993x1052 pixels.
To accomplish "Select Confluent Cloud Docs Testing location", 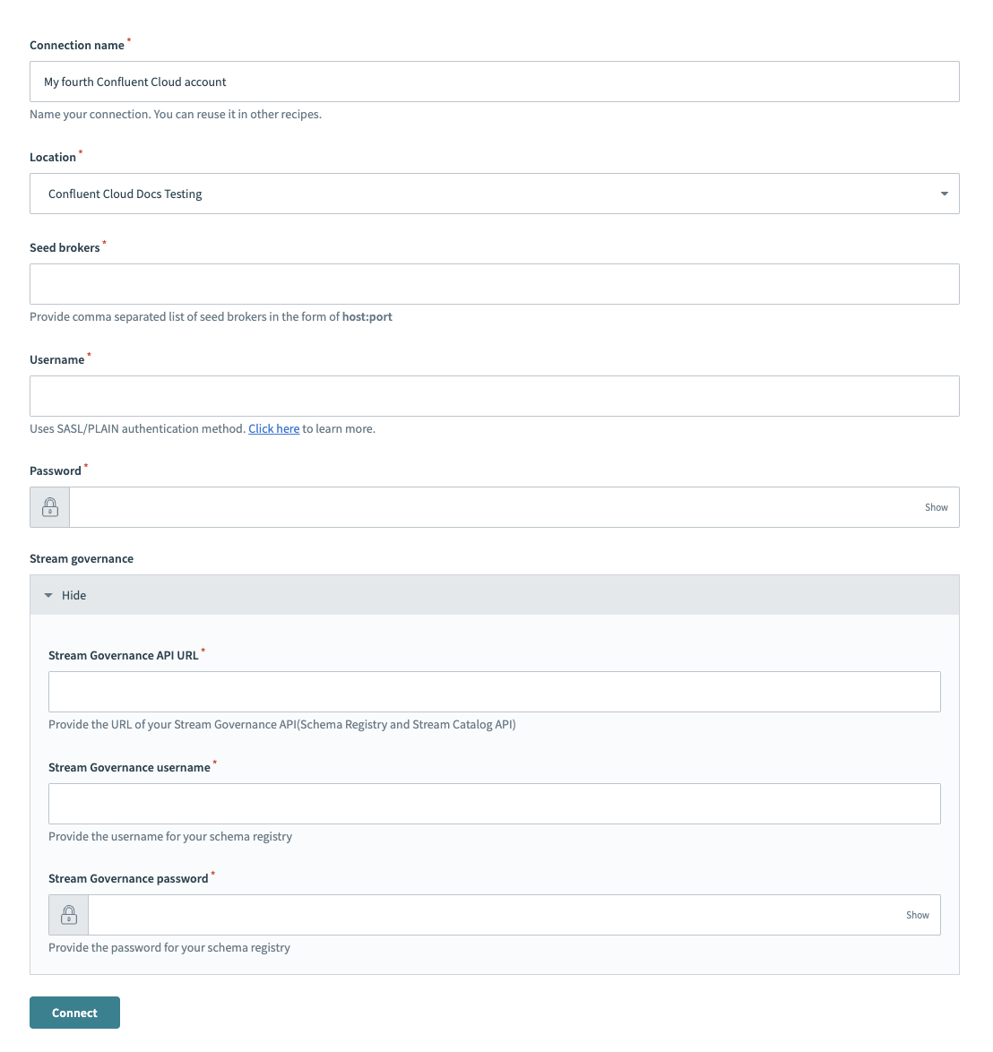I will [x=494, y=193].
